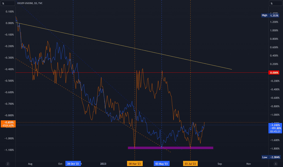Select the red horizontal zero line
Image resolution: width=283 pixels, height=167 pixels.
click(x=142, y=73)
